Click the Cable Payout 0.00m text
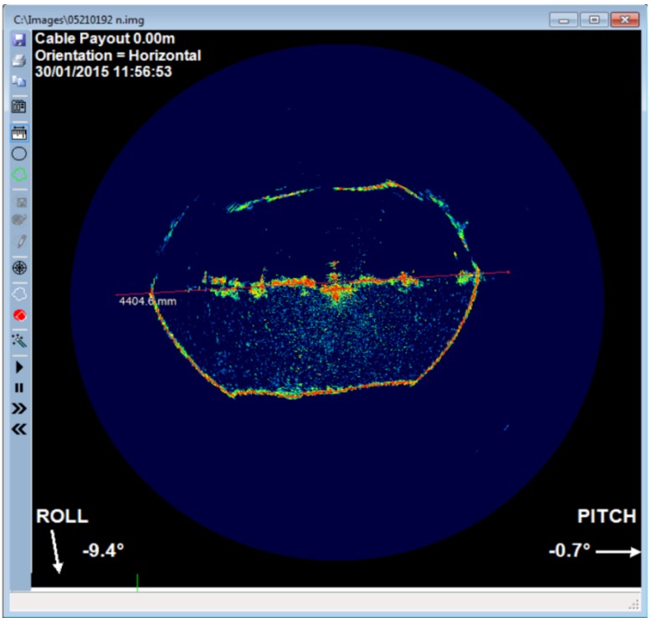This screenshot has height=618, width=651. click(x=105, y=38)
